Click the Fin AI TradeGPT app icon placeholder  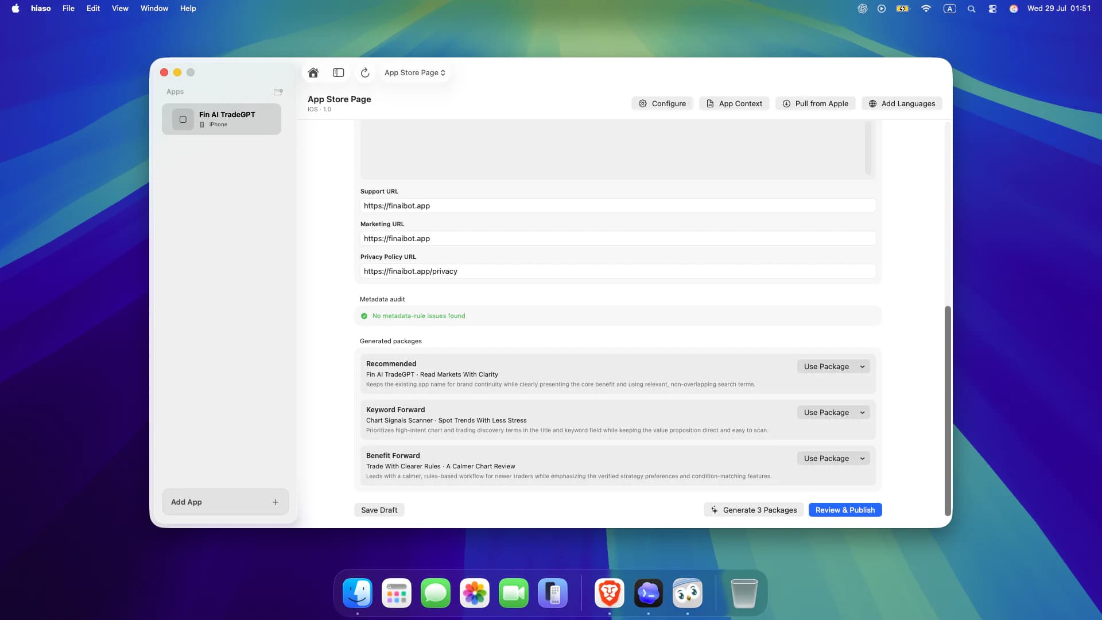click(x=183, y=119)
